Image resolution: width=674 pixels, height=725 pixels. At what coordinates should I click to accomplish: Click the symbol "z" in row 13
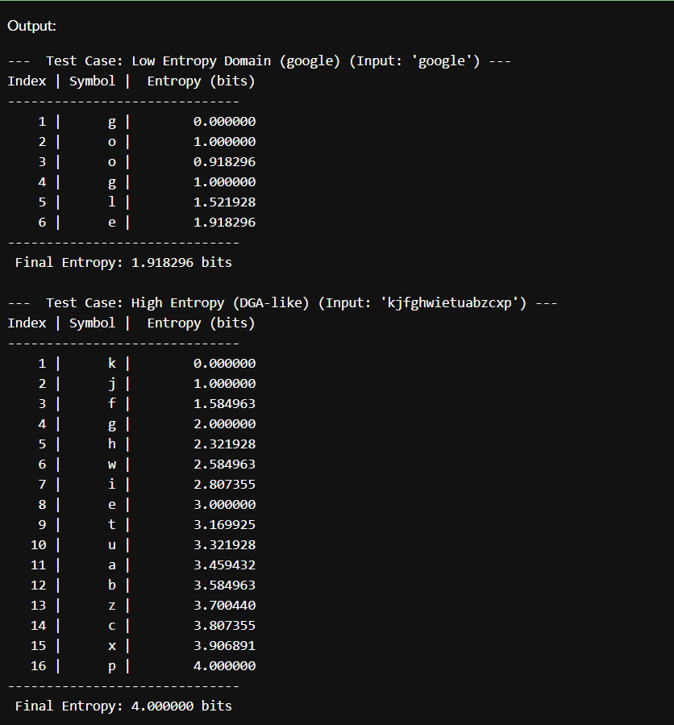click(x=112, y=605)
